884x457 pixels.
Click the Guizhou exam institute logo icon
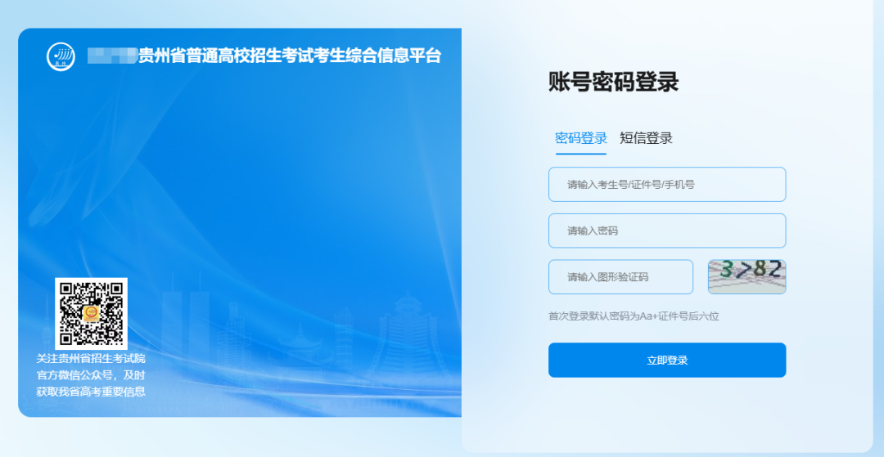pyautogui.click(x=61, y=56)
